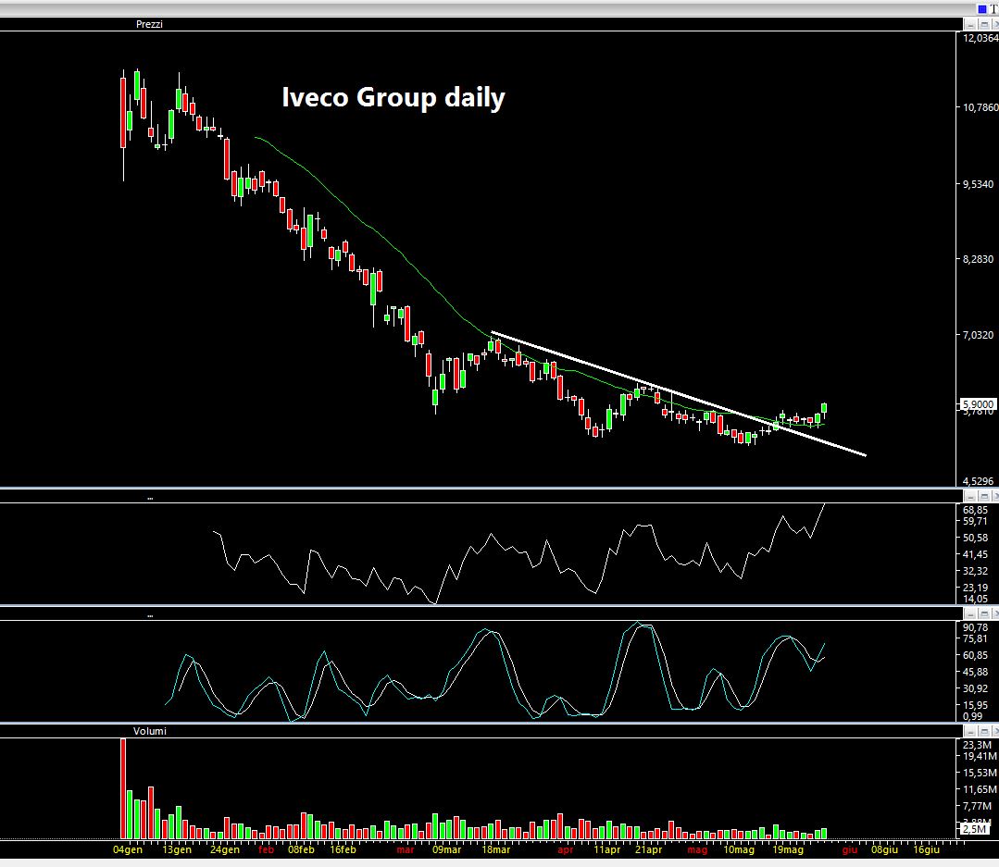
Task: Click the 23,3M volume axis value
Action: (x=978, y=745)
